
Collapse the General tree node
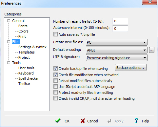pyautogui.click(x=9, y=21)
